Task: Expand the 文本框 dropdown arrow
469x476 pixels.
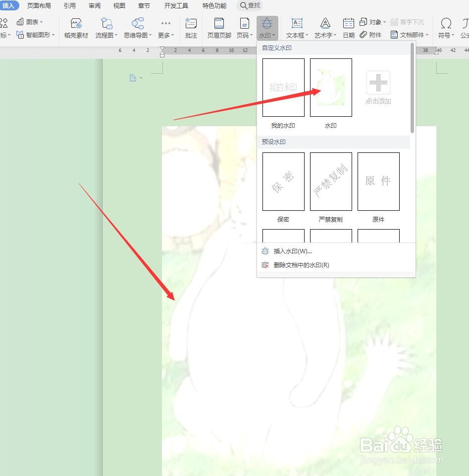Action: click(x=307, y=35)
